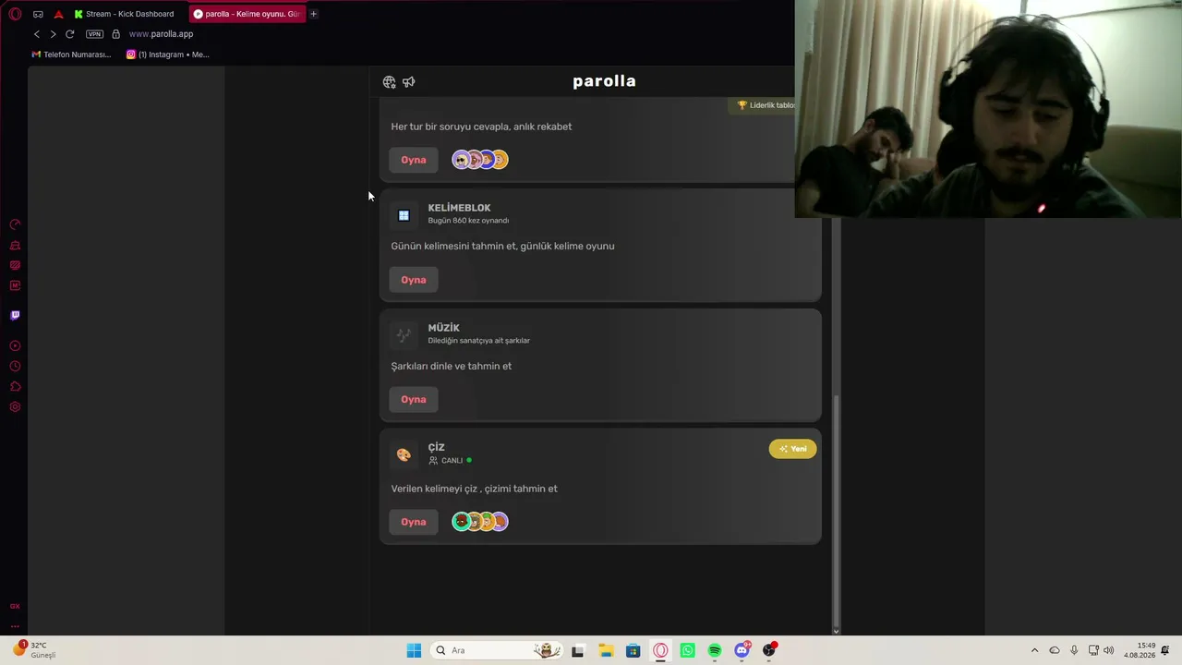The image size is (1182, 665).
Task: Open the weather widget showing 32°C
Action: pos(35,650)
